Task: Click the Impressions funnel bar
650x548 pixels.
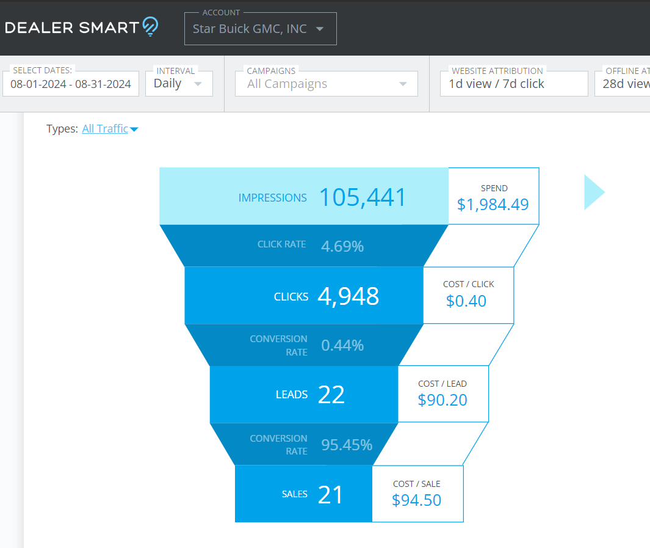Action: [303, 197]
